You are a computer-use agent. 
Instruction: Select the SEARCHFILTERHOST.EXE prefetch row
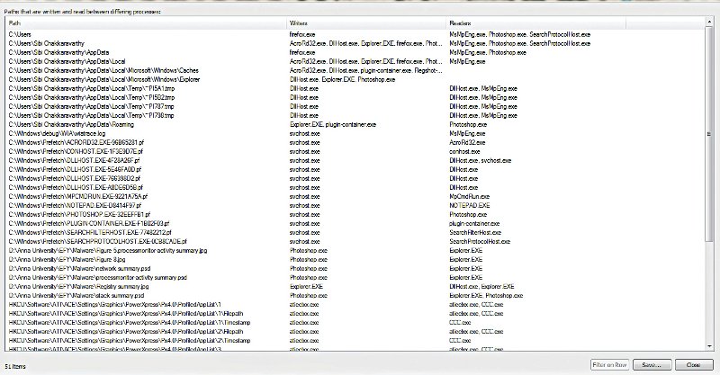[x=355, y=232]
